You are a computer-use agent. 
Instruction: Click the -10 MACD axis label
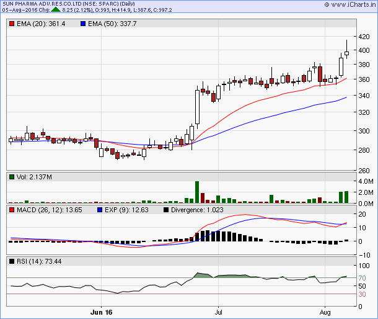(x=364, y=255)
